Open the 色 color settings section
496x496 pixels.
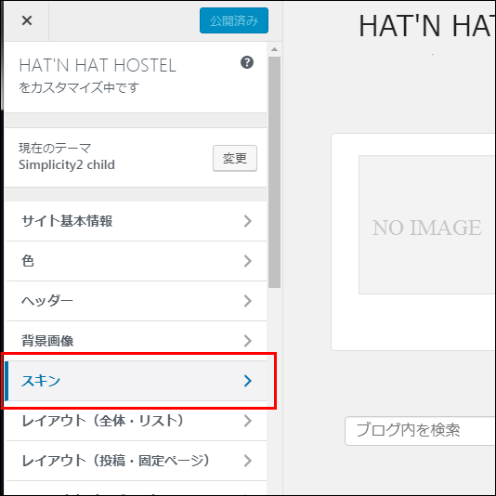coord(136,261)
